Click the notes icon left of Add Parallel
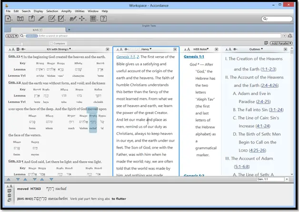The width and height of the screenshot is (299, 212). [266, 43]
